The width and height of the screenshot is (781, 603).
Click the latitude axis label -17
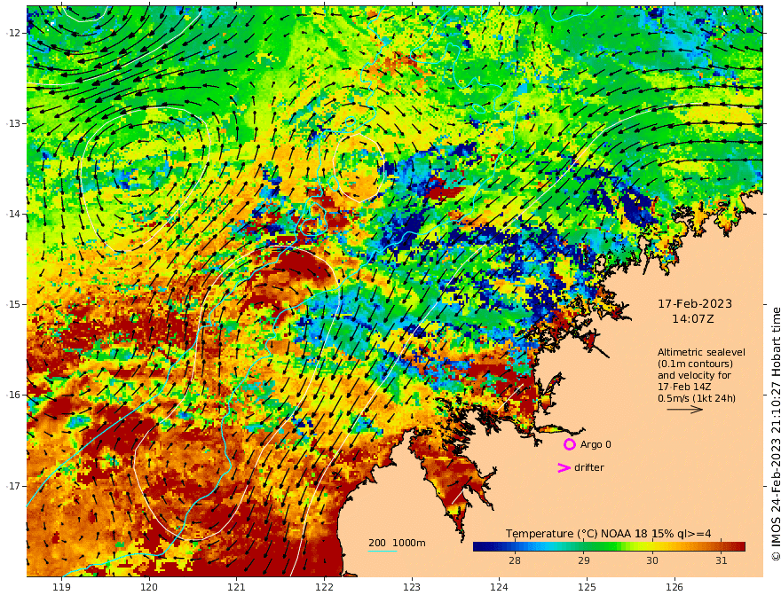click(x=13, y=486)
